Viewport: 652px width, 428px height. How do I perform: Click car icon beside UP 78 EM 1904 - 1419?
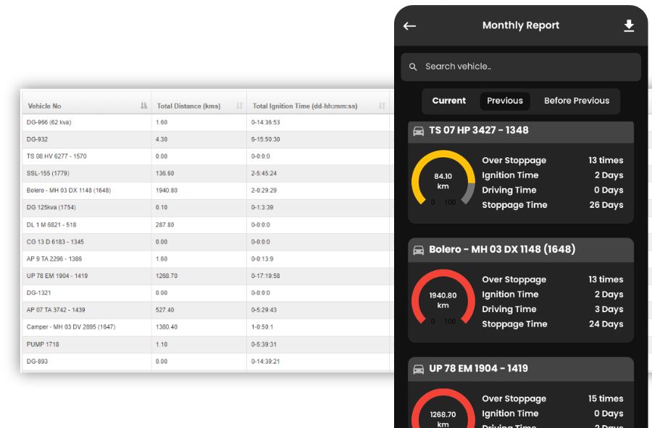pyautogui.click(x=419, y=369)
